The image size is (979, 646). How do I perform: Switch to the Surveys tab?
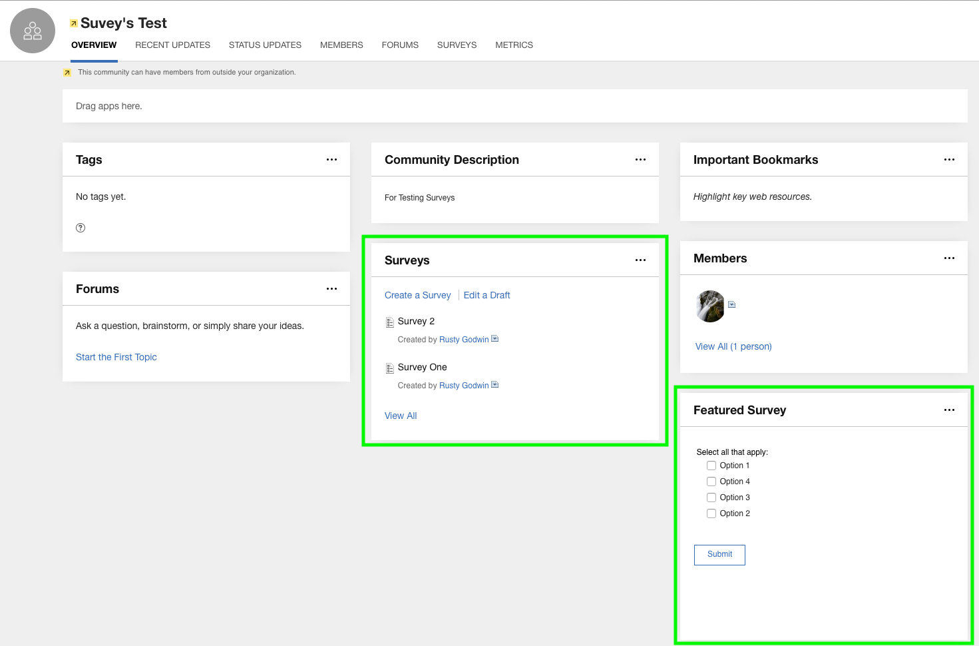pos(457,45)
